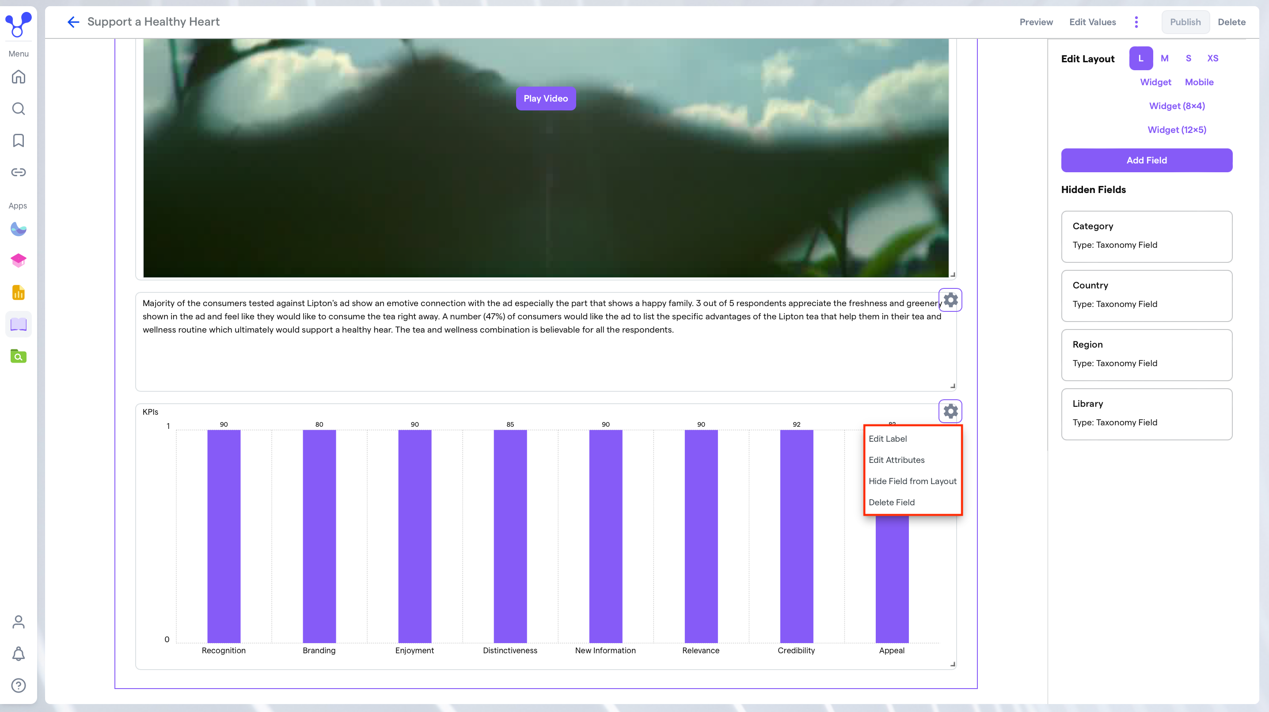Open the purple open book app icon
Image resolution: width=1269 pixels, height=712 pixels.
point(18,325)
